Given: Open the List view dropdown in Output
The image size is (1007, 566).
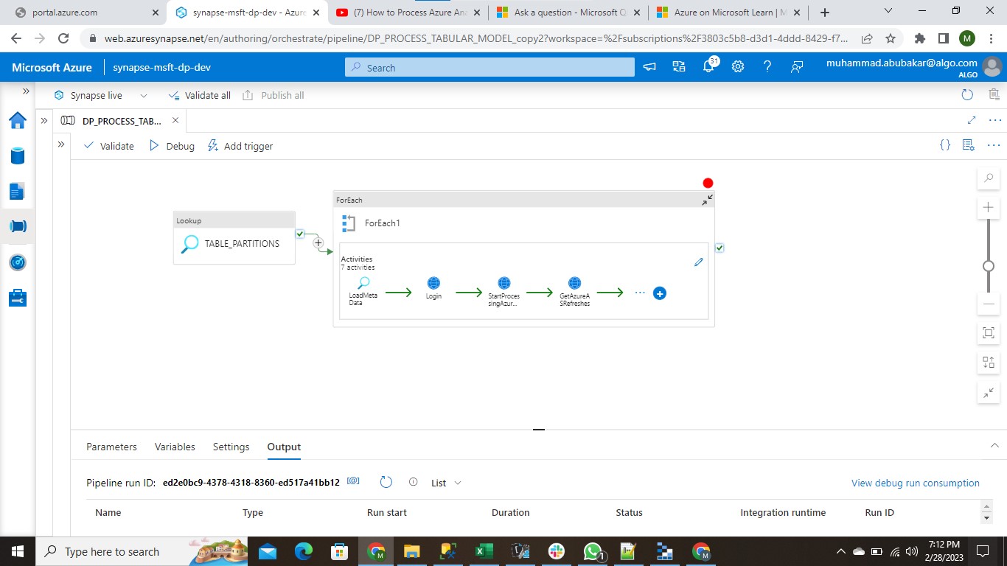Looking at the screenshot, I should tap(446, 483).
